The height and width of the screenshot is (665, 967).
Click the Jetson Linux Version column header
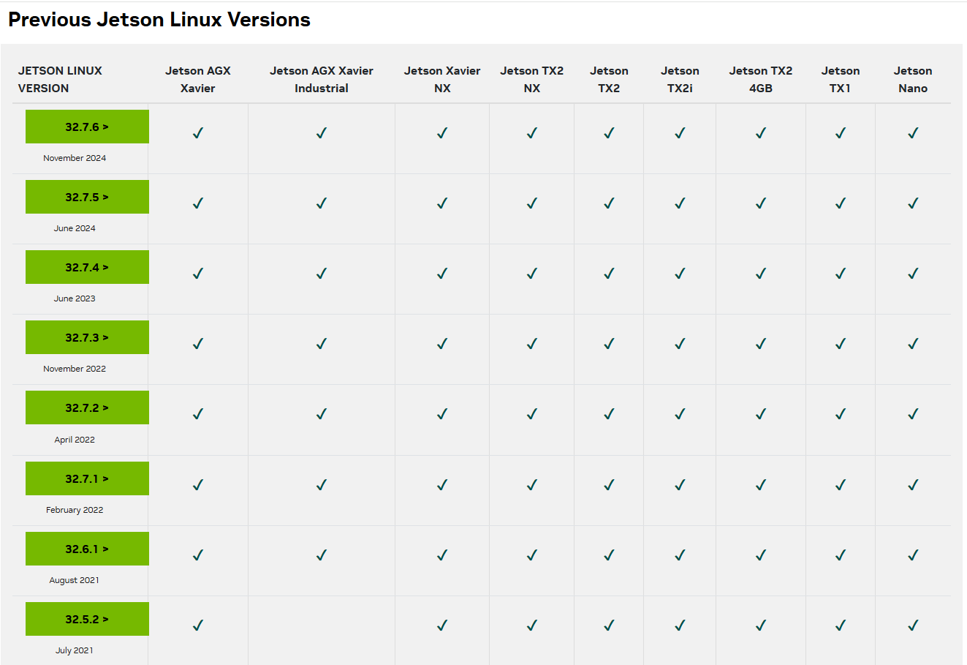(60, 79)
